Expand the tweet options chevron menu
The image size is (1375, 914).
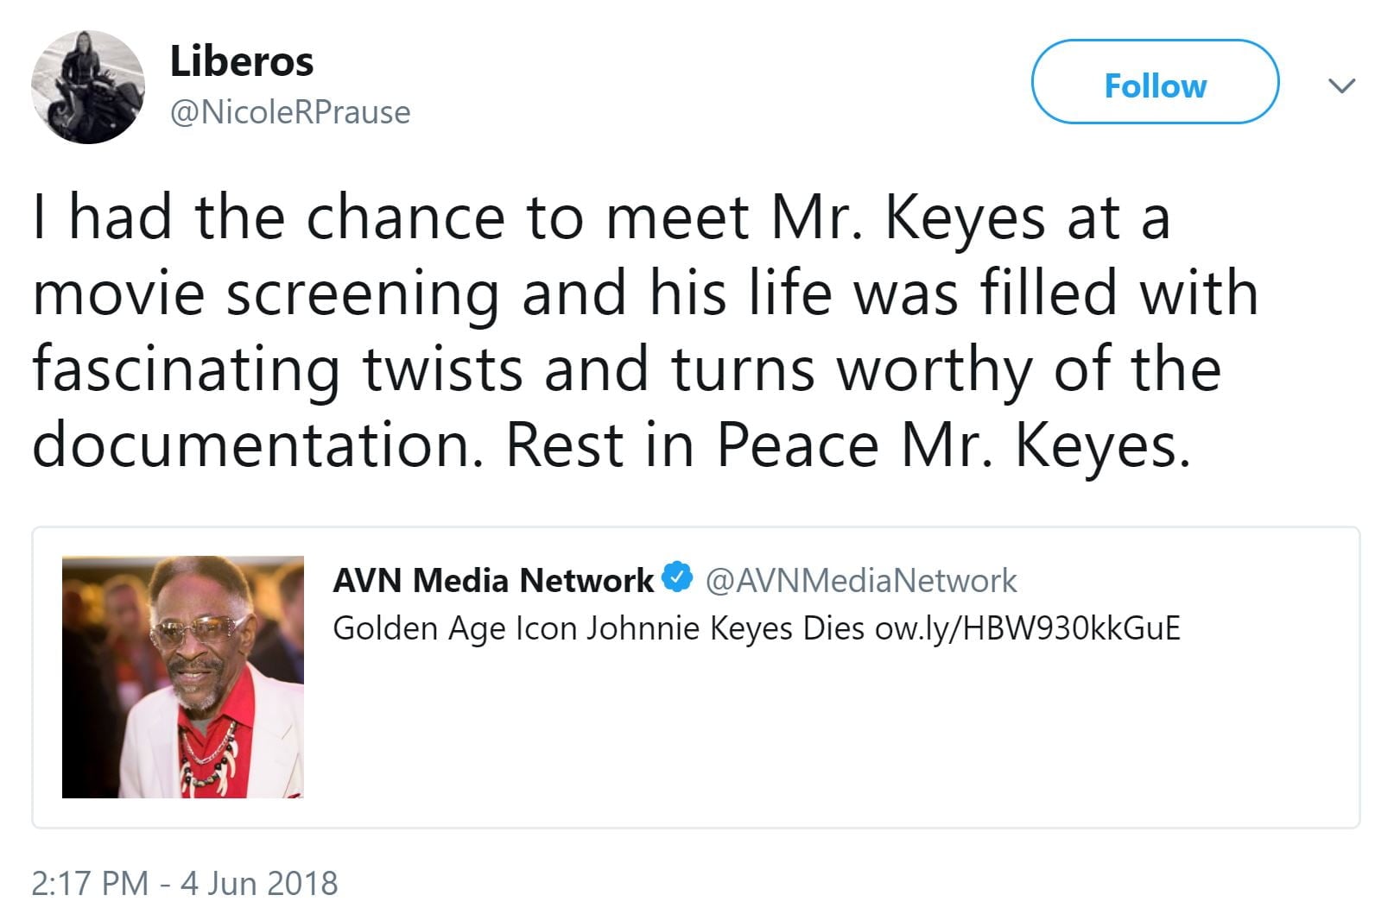coord(1340,85)
